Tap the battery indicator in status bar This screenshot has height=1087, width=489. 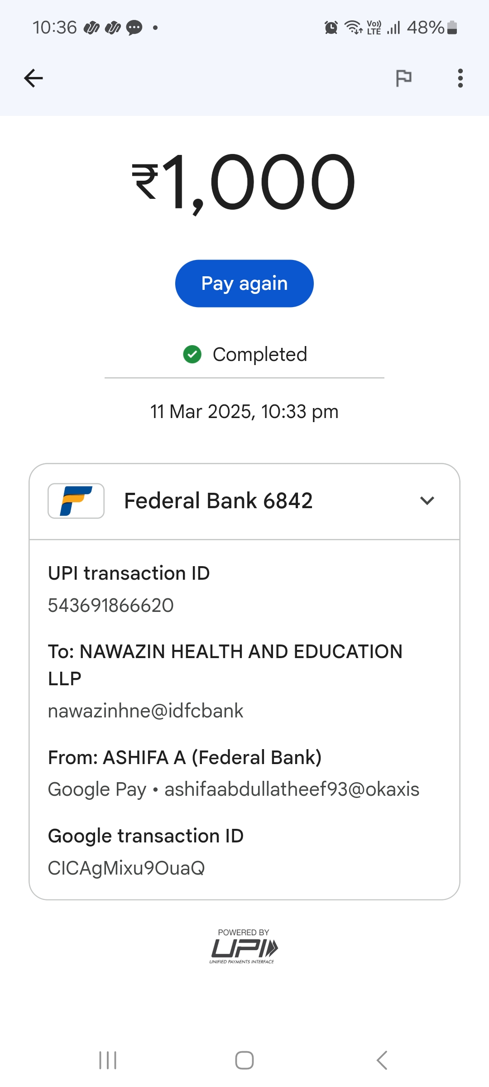[451, 28]
